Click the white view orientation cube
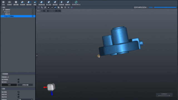 tap(51, 87)
